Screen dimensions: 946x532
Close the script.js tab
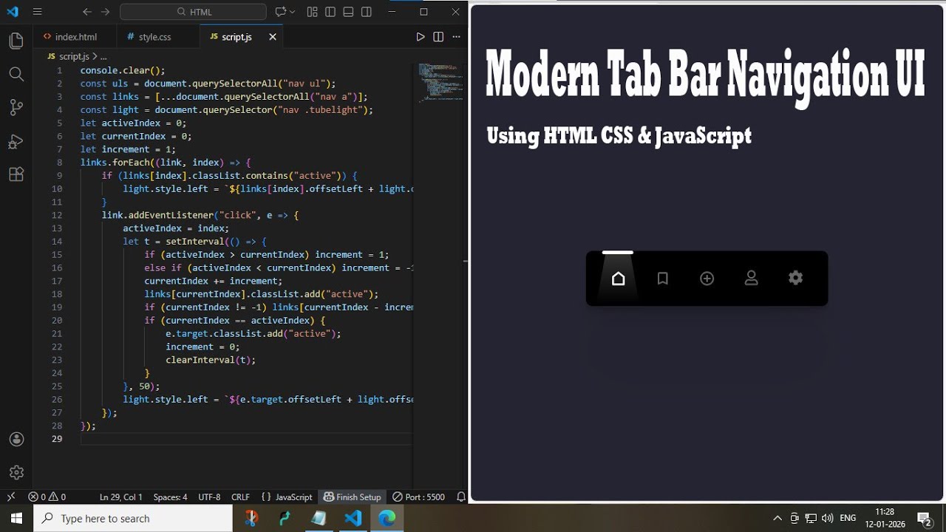click(273, 37)
